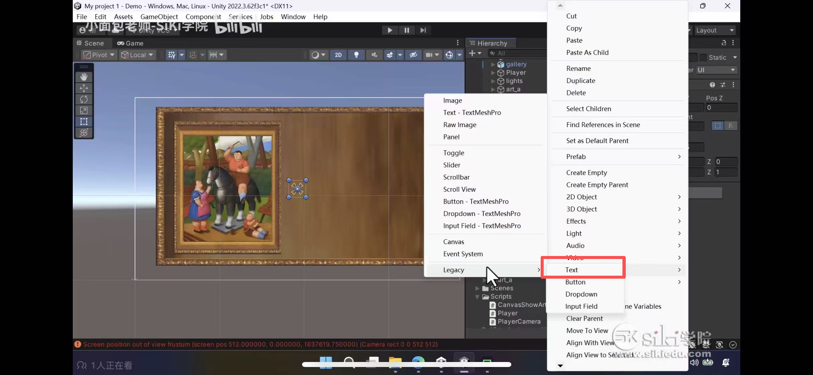Choose Legacy Text from the submenu
Screen dimensions: 813x375
coord(585,270)
